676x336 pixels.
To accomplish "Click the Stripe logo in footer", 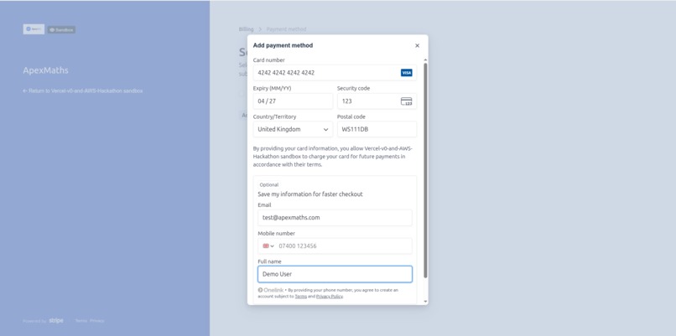I will click(56, 320).
